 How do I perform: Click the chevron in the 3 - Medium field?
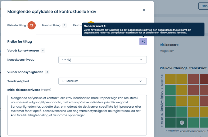tap(141, 81)
